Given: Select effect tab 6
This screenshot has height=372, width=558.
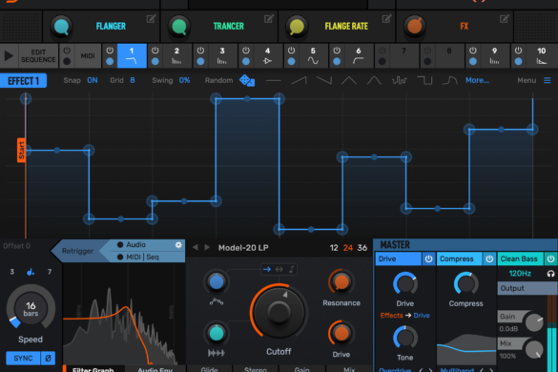Looking at the screenshot, I should tap(358, 56).
